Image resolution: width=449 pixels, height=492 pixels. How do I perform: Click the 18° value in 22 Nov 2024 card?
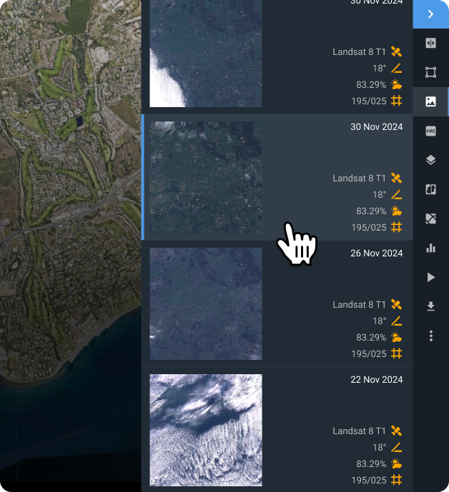379,448
